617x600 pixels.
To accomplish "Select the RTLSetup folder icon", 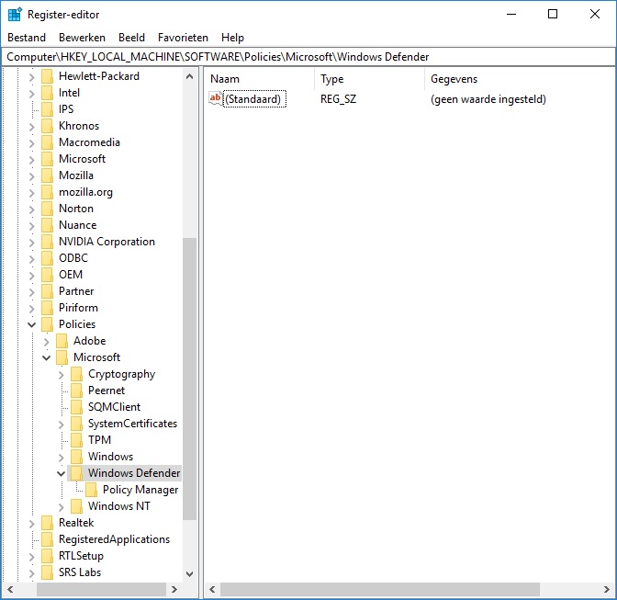I will pos(47,556).
